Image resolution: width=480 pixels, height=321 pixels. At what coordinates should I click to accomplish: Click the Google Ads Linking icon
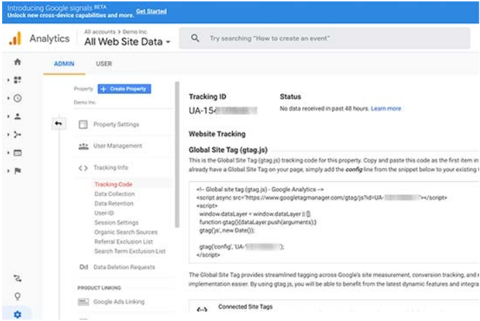point(83,302)
